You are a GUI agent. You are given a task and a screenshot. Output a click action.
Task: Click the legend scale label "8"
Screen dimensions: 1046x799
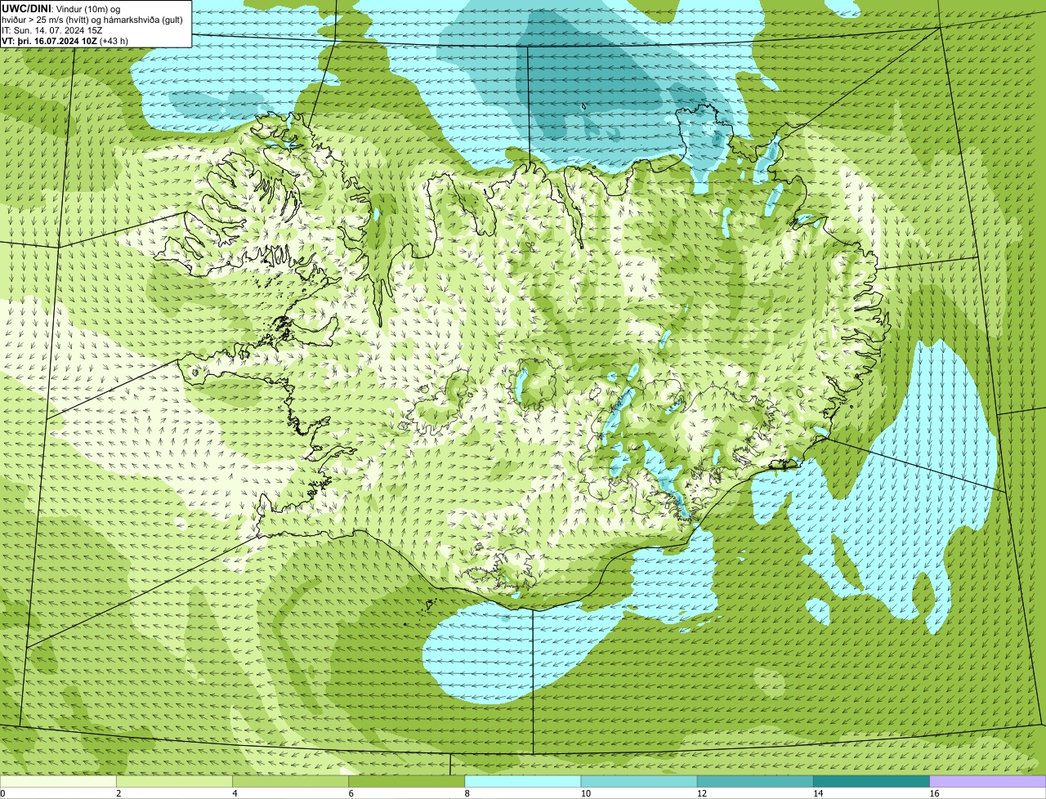(x=467, y=793)
